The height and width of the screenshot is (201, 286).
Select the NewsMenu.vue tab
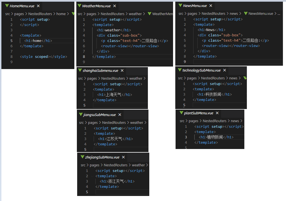[195, 6]
